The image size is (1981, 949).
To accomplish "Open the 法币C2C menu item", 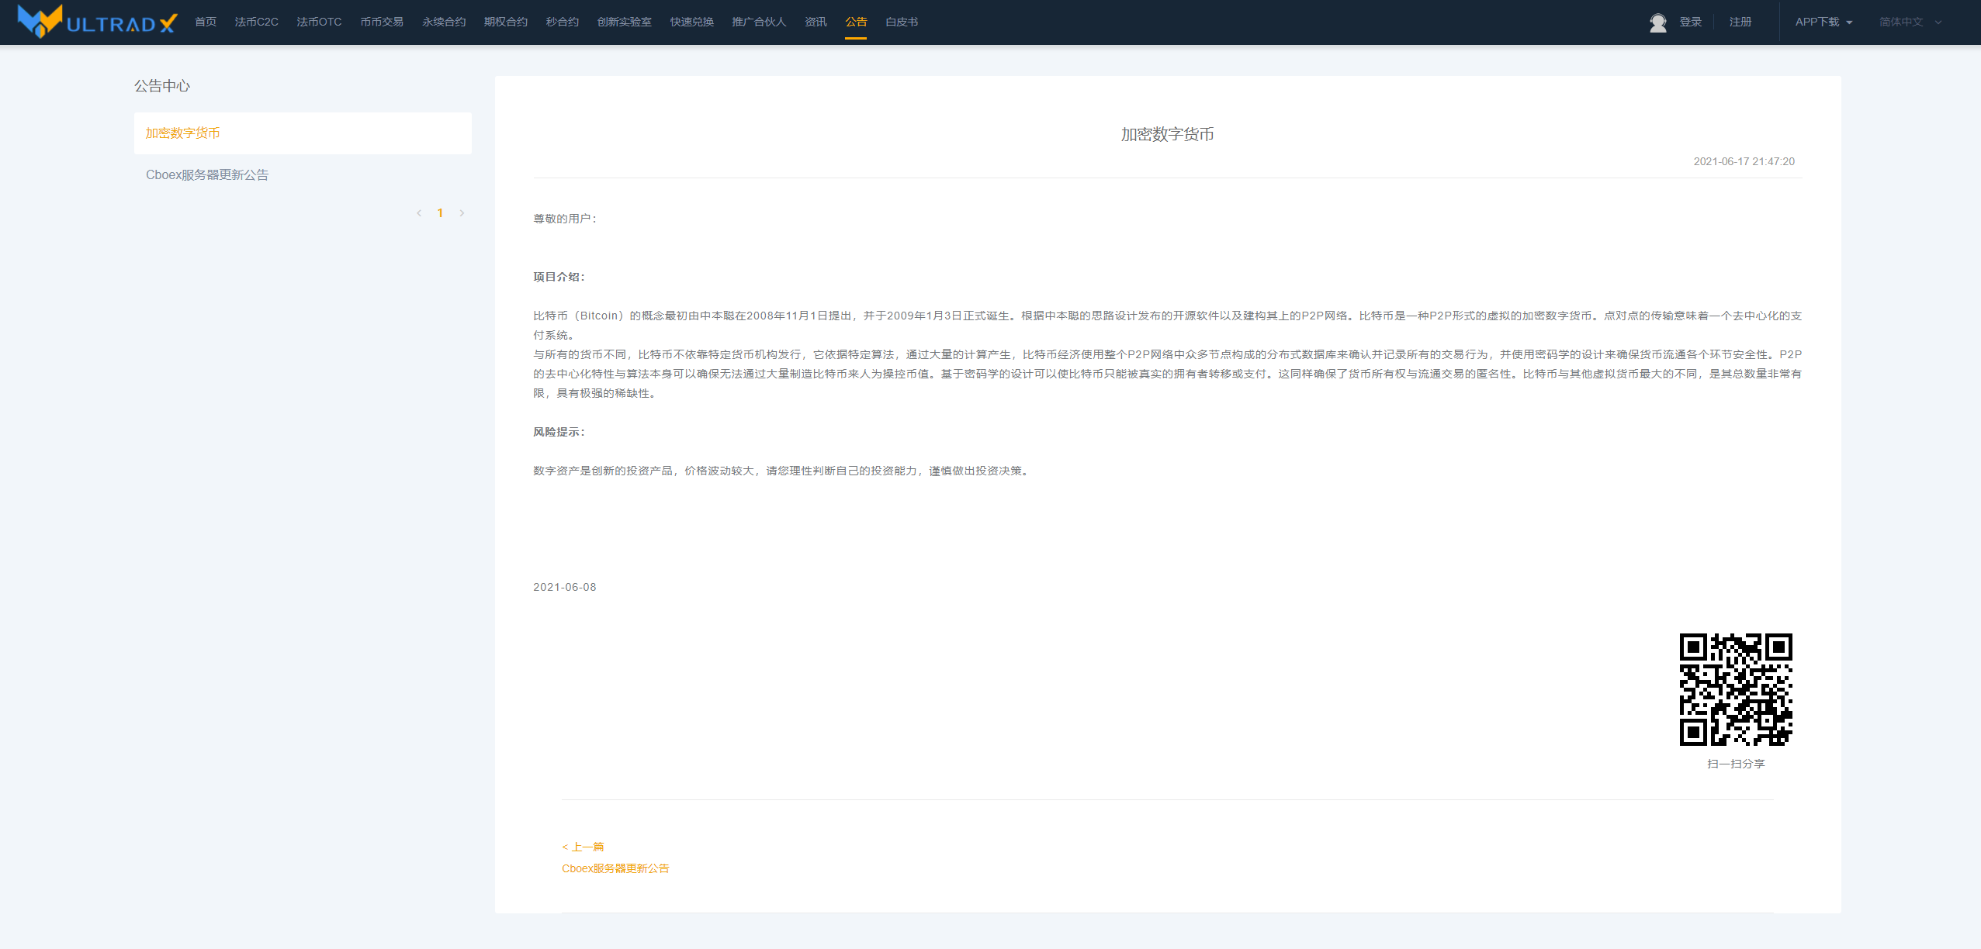I will 256,22.
